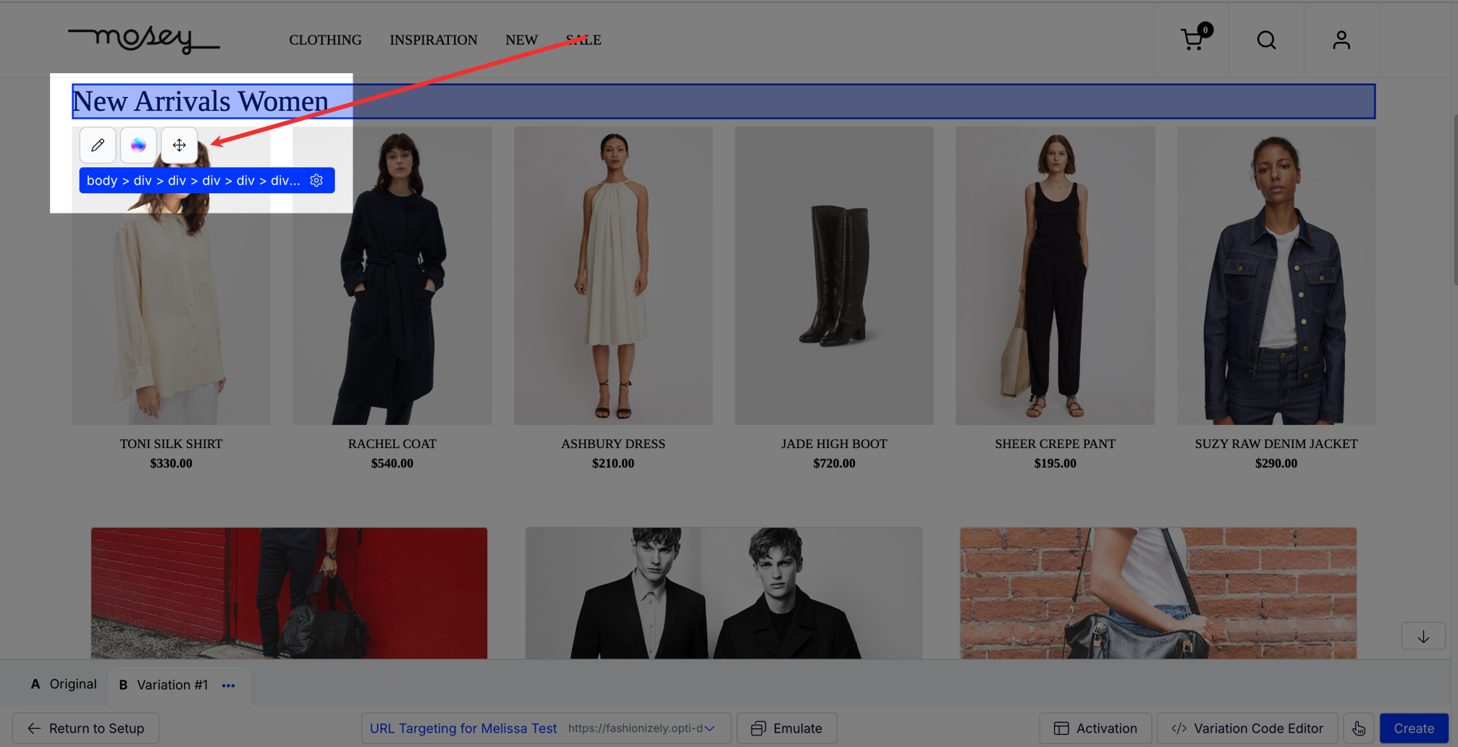This screenshot has height=747, width=1458.
Task: Click the body > div selector path
Action: point(193,180)
